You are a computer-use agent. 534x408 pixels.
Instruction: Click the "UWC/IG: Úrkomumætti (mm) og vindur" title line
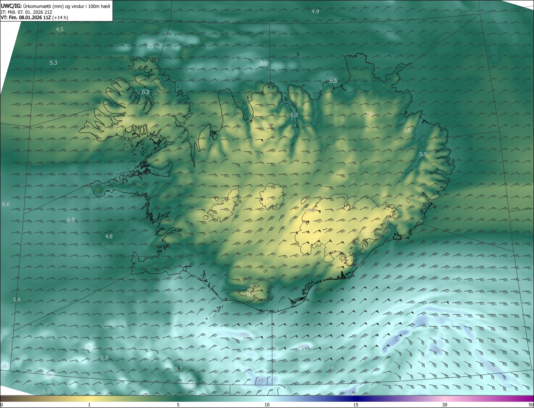(x=55, y=6)
